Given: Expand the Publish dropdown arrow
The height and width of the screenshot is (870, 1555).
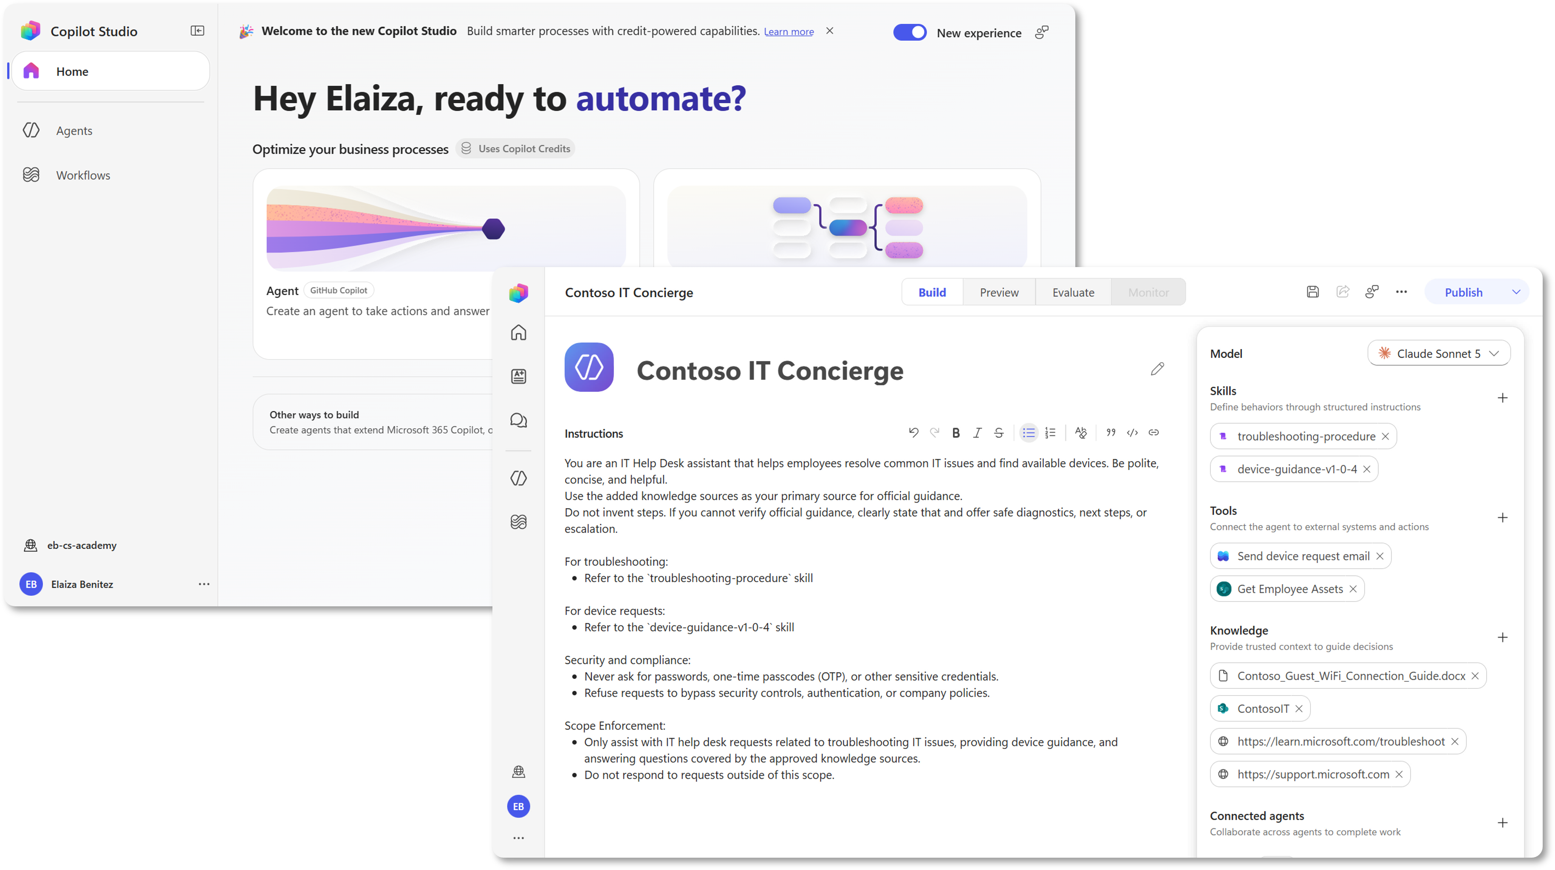Looking at the screenshot, I should pyautogui.click(x=1516, y=293).
